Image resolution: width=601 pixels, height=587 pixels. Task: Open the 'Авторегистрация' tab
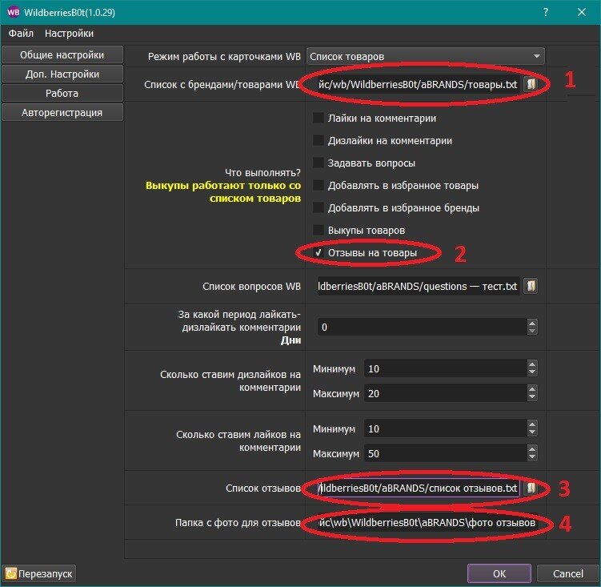62,112
